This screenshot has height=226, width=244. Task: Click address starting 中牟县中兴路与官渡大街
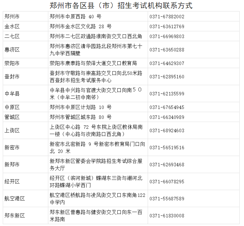point(96,93)
